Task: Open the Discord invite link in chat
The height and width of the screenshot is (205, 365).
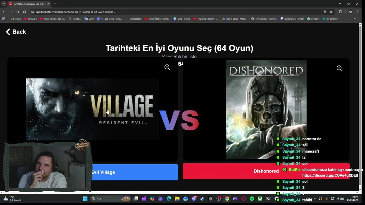Action: pos(330,175)
